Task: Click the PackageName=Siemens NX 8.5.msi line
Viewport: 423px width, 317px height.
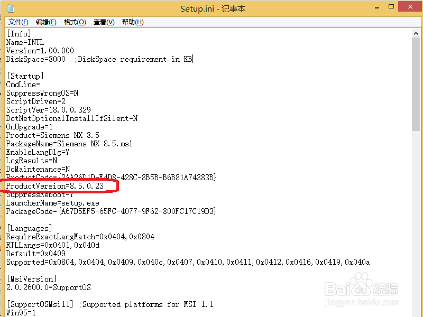Action: coord(69,144)
